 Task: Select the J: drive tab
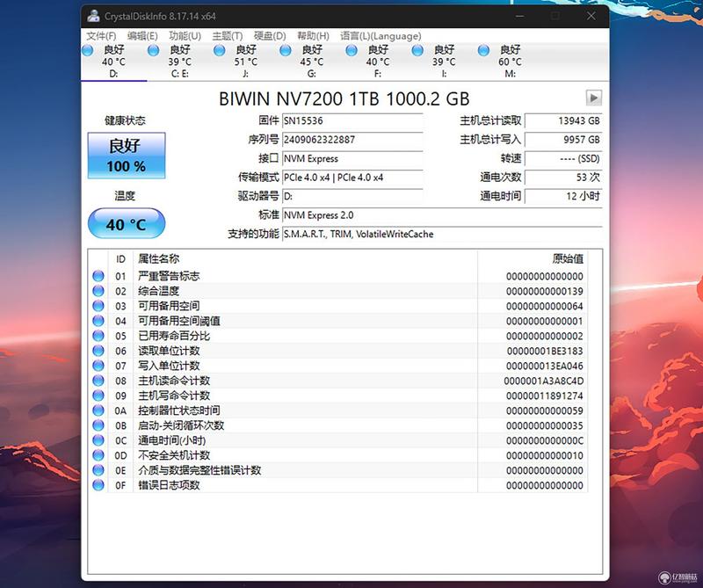(246, 62)
